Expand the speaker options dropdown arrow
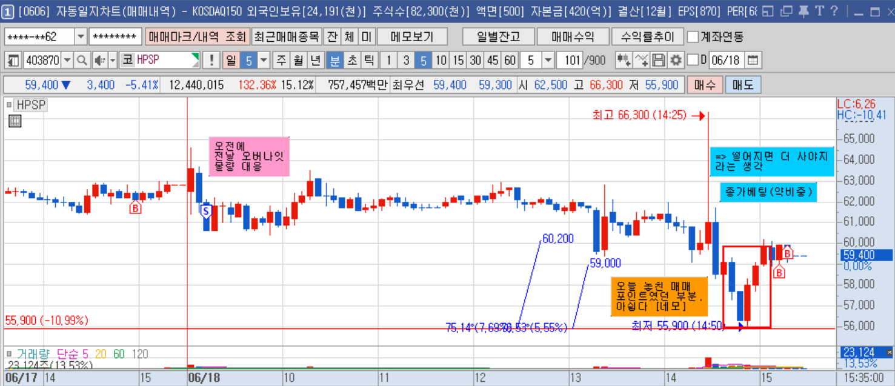The width and height of the screenshot is (895, 386). pos(113,61)
